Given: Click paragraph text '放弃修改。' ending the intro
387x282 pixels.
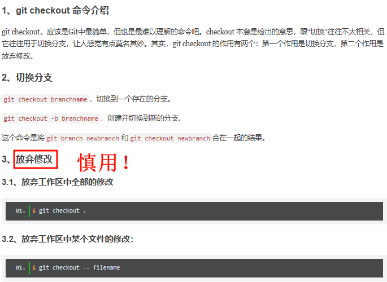Looking at the screenshot, I should point(18,56).
